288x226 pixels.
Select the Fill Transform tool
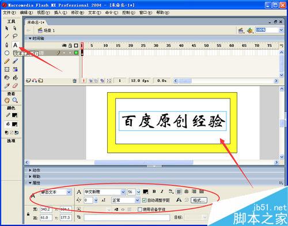15,69
